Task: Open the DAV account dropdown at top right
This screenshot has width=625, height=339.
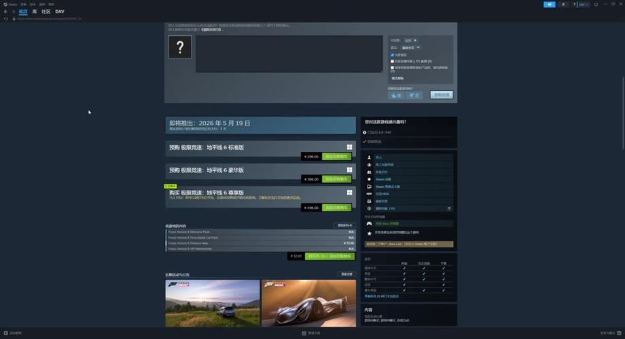Action: pos(583,4)
